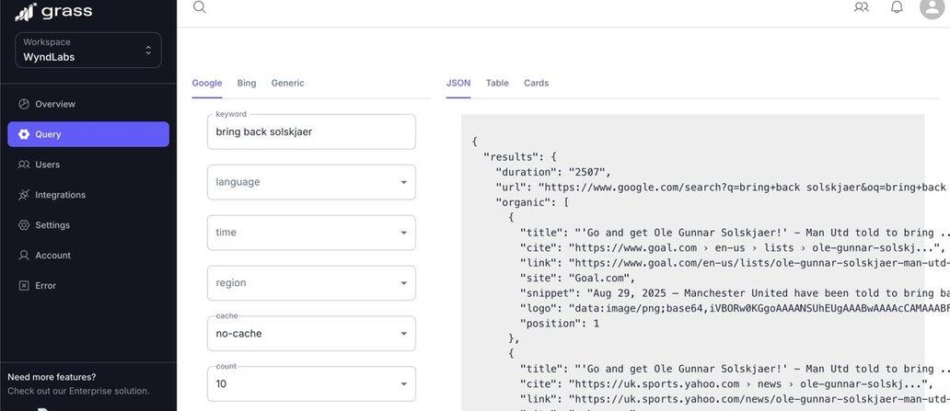
Task: Click the "url" line in JSON
Action: click(723, 187)
